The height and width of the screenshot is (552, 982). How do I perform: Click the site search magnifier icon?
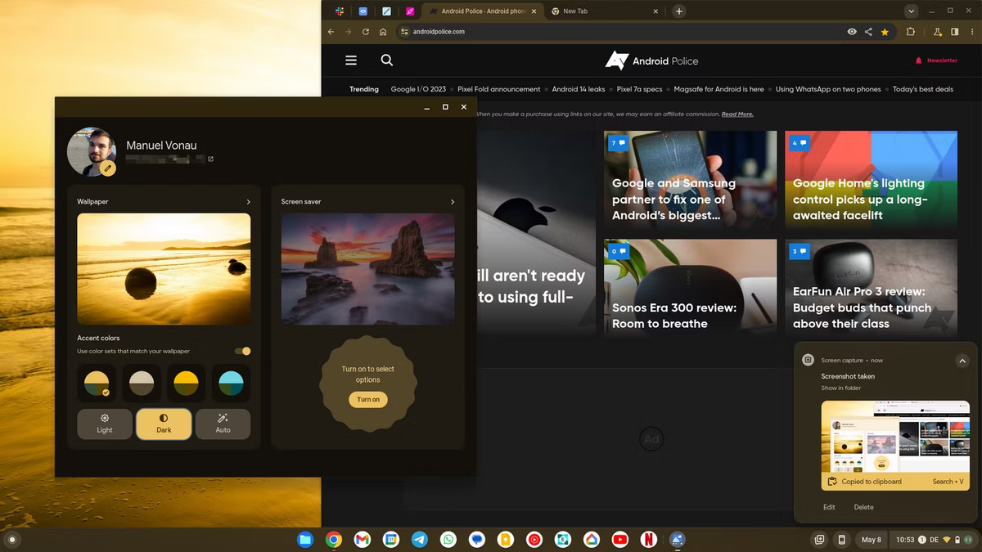point(387,61)
